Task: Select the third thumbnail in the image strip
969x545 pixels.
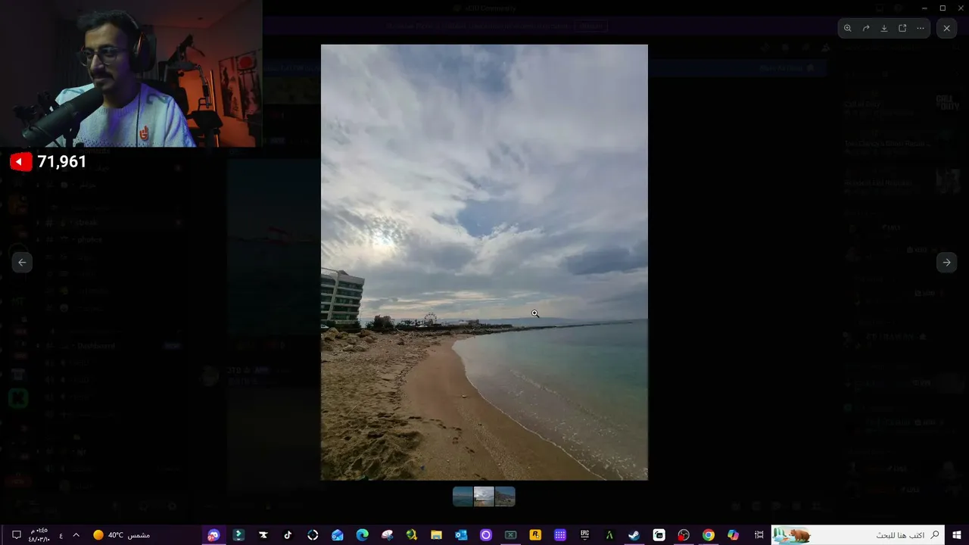Action: click(505, 497)
